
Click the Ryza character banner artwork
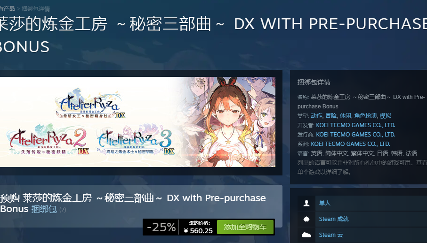pos(229,122)
